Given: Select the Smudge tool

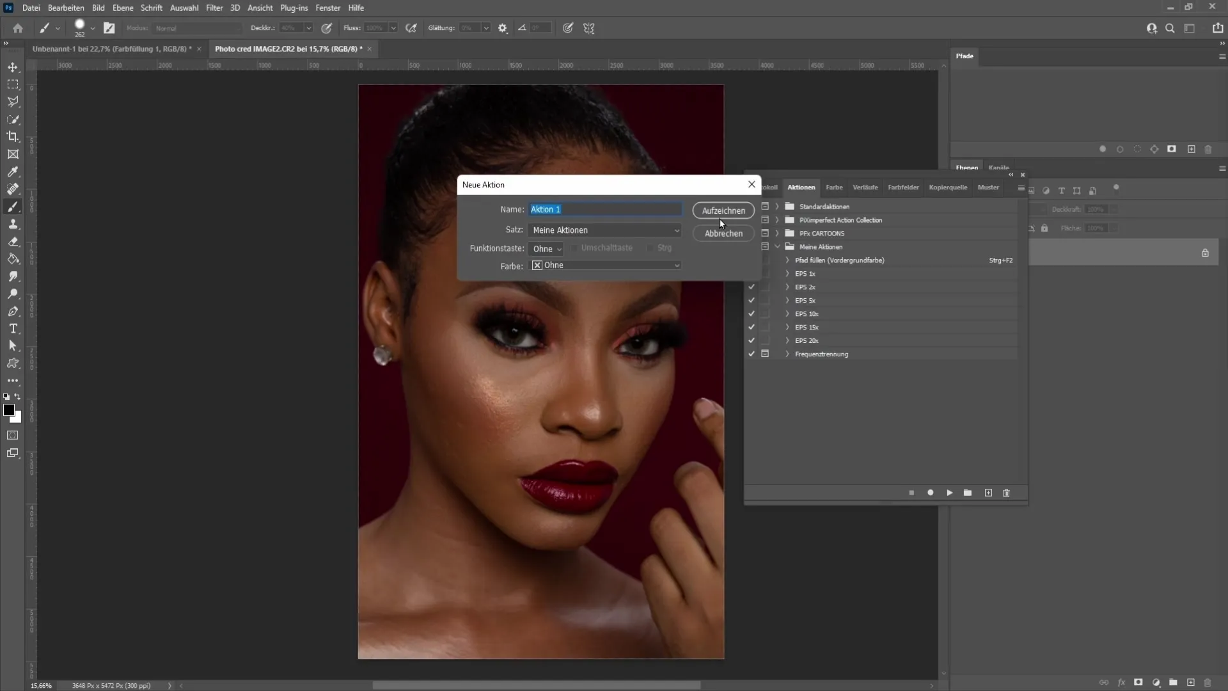Looking at the screenshot, I should pos(13,276).
